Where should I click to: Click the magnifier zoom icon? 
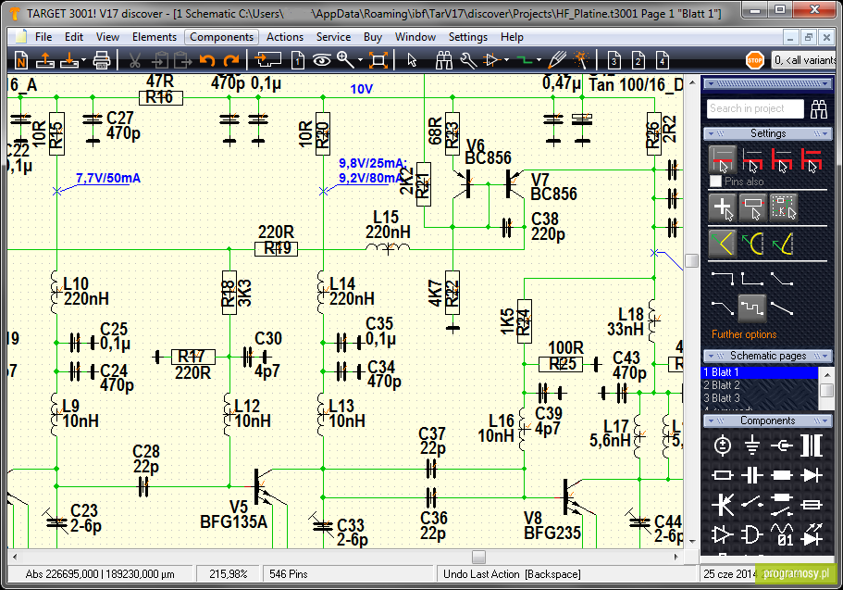pyautogui.click(x=345, y=60)
